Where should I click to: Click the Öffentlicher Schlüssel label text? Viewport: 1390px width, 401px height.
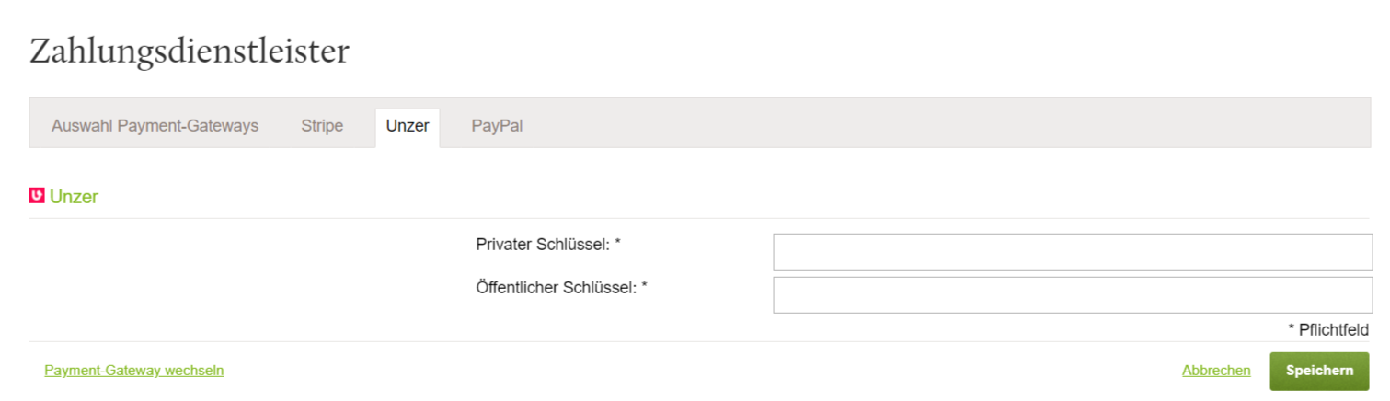[557, 287]
